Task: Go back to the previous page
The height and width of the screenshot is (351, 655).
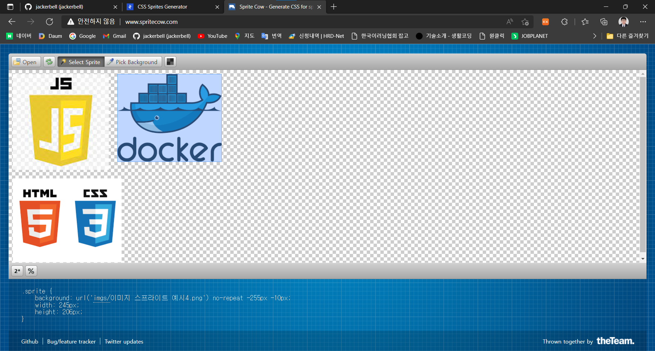Action: (x=12, y=22)
